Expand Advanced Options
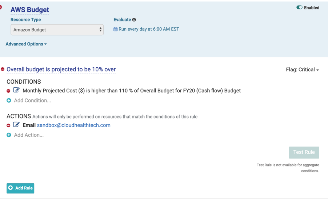Viewport: 328px width, 204px height. coord(26,44)
